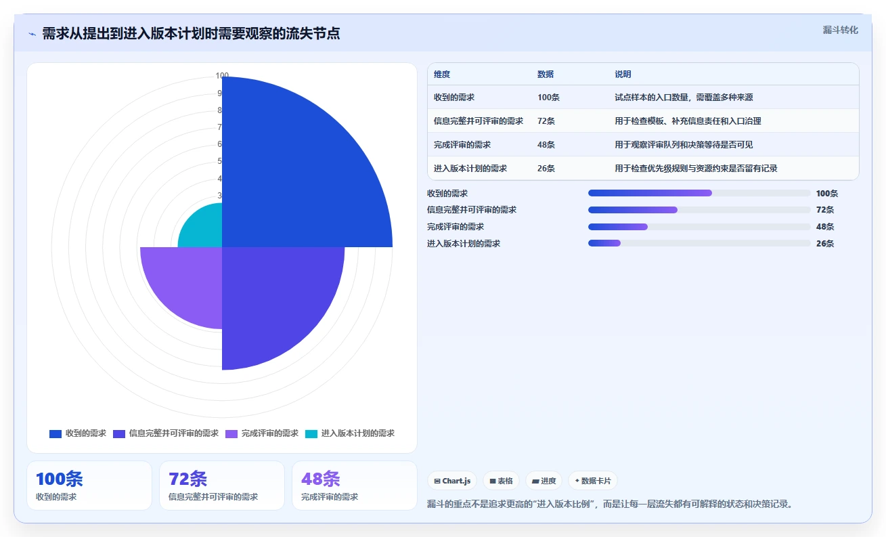
Task: Click the 48条 table data cell
Action: click(x=546, y=145)
